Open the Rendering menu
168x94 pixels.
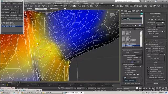67,3
